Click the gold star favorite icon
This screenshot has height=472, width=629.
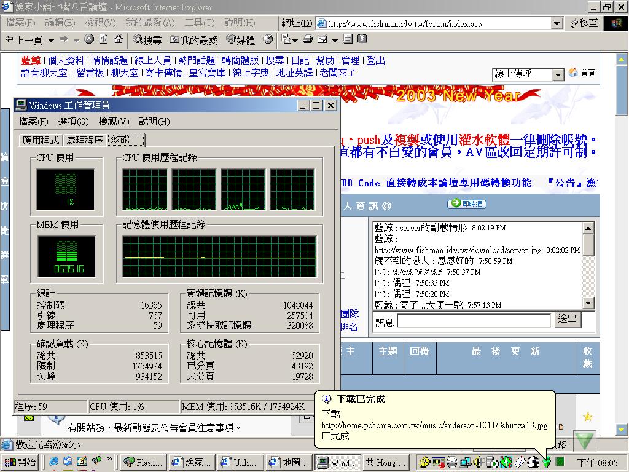point(588,417)
